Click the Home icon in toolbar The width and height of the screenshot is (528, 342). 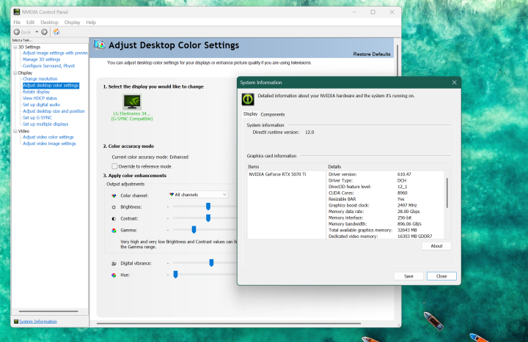tap(56, 32)
